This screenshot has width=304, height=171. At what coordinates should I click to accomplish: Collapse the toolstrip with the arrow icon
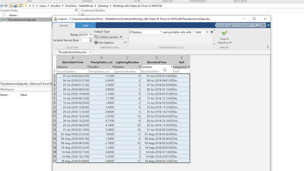click(x=268, y=47)
